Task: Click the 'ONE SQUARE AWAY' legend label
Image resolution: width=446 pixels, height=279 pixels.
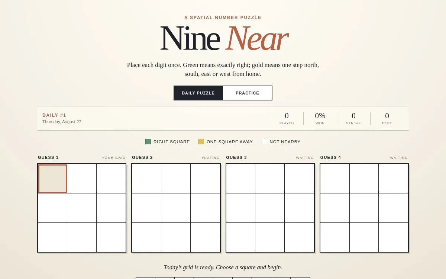Action: coord(230,142)
